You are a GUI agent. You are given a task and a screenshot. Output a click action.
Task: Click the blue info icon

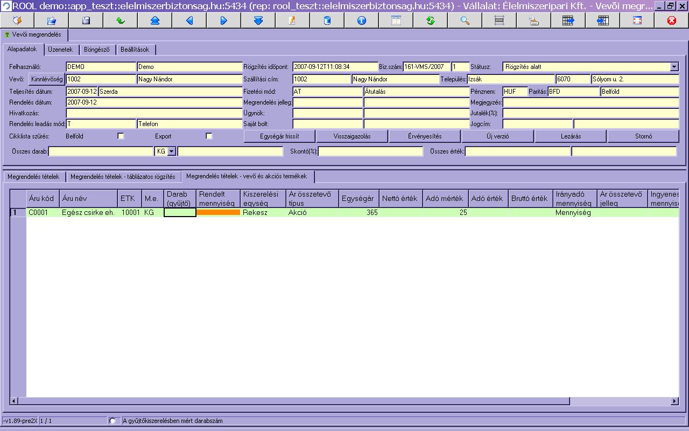point(361,20)
